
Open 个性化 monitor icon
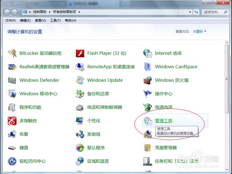[80, 121]
